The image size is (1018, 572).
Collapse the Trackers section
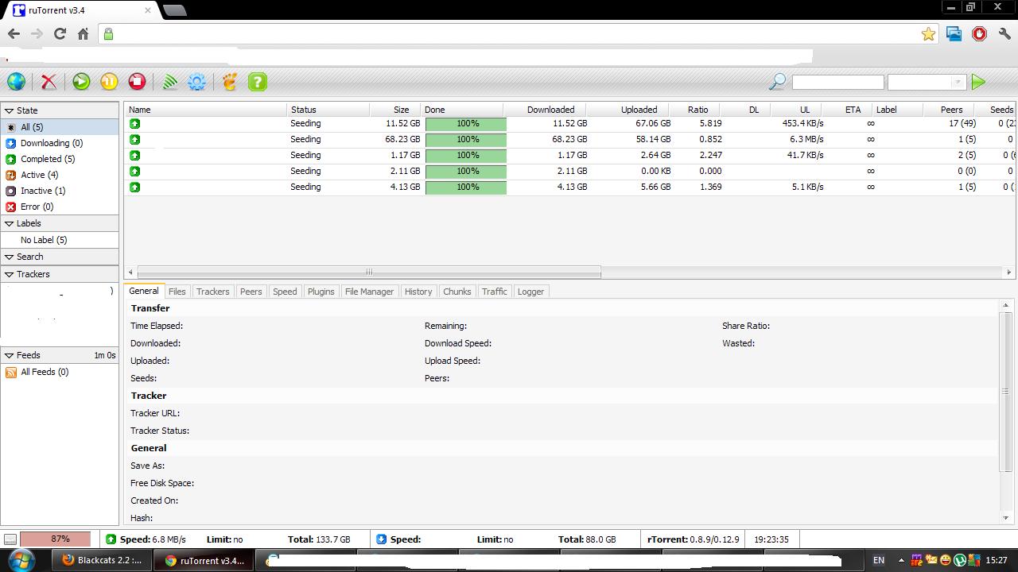point(10,275)
